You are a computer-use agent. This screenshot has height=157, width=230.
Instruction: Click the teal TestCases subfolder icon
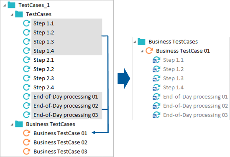click(x=19, y=14)
